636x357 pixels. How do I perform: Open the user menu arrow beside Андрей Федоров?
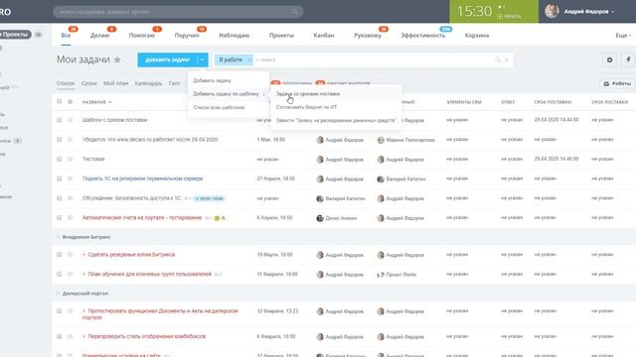pyautogui.click(x=613, y=12)
